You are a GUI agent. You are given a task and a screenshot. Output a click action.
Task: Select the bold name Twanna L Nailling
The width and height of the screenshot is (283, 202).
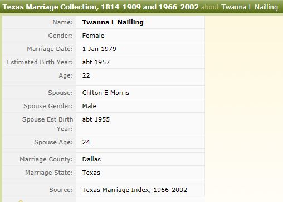point(113,22)
